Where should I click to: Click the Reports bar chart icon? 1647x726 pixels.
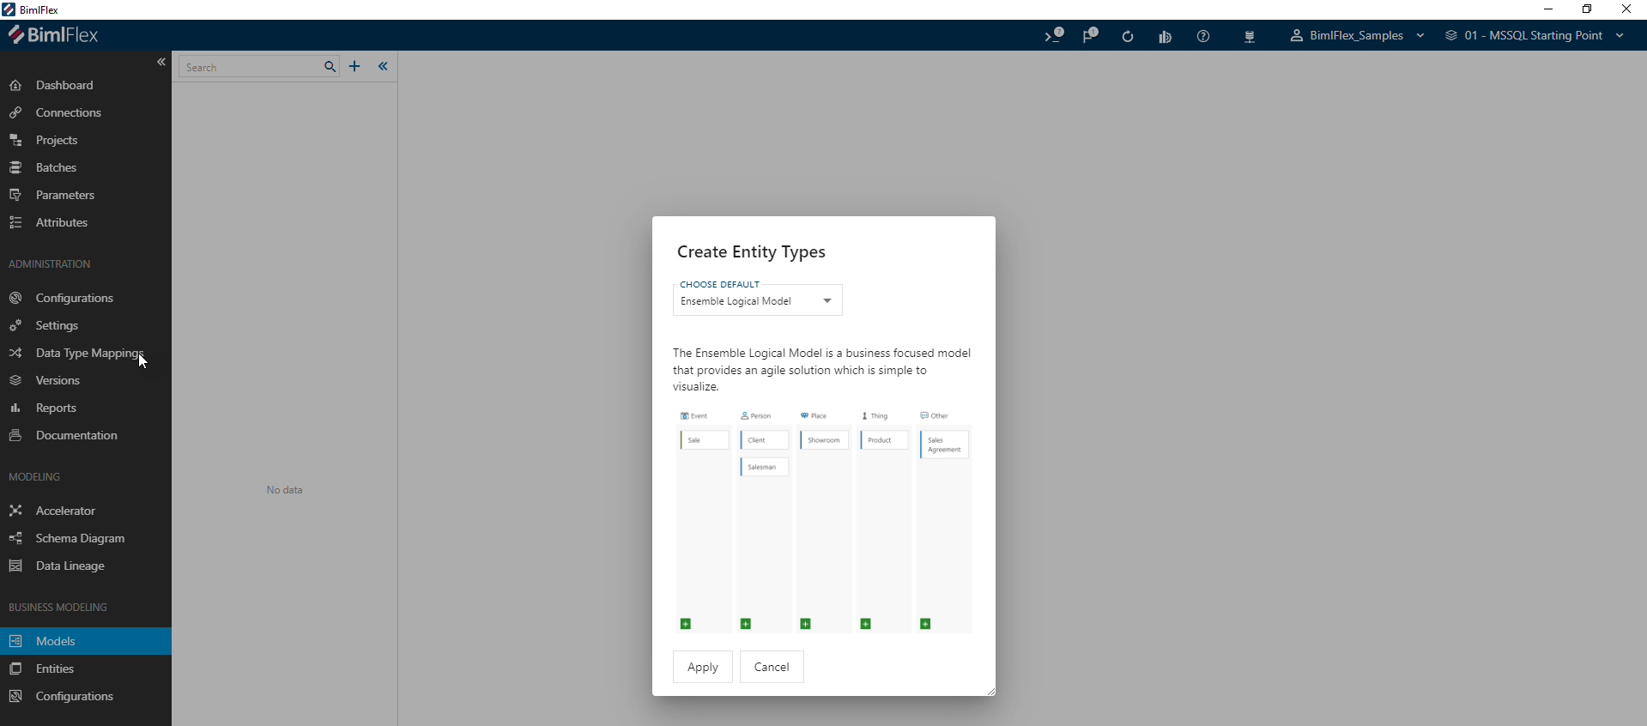[15, 408]
